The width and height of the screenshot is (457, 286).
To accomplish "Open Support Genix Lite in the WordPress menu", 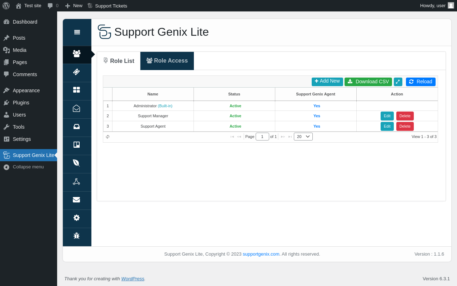I will coord(29,155).
